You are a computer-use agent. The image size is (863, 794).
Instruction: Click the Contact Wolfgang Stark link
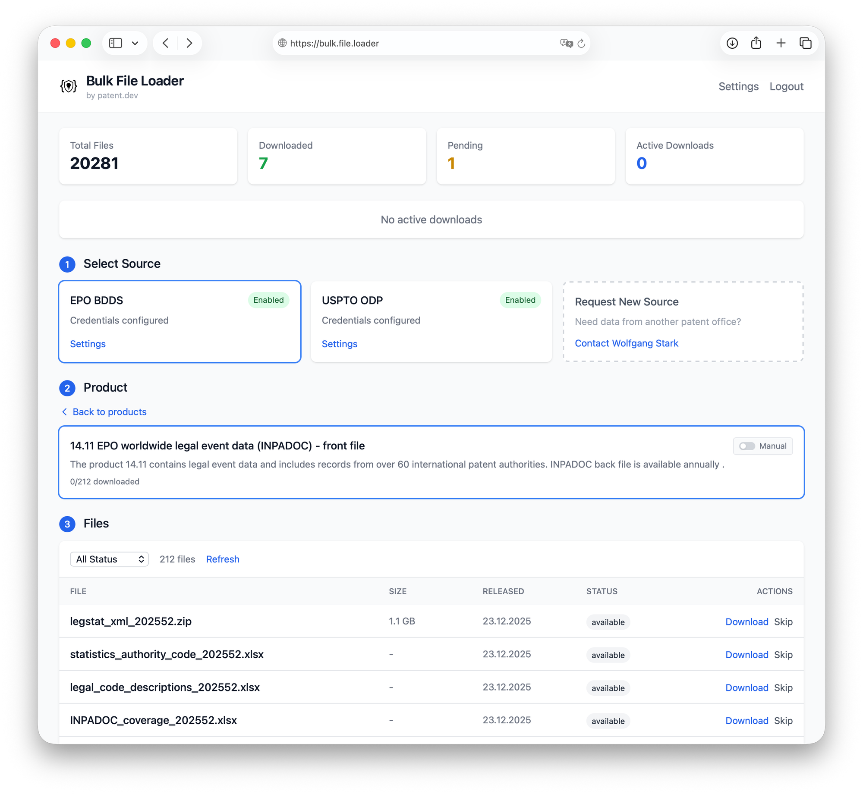coord(627,343)
